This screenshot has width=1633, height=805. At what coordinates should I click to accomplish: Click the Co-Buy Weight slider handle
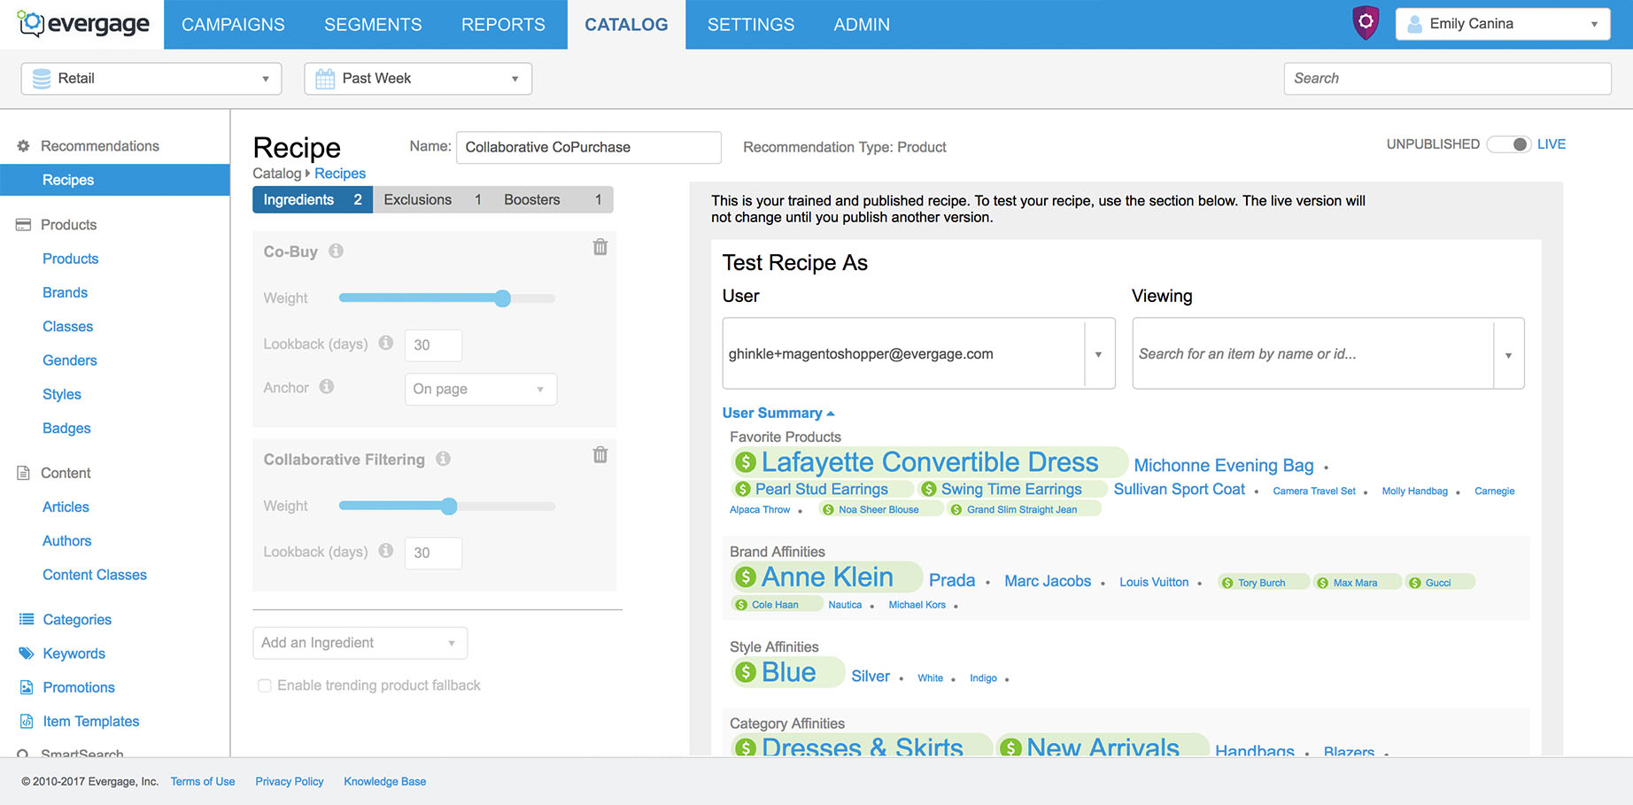coord(502,298)
